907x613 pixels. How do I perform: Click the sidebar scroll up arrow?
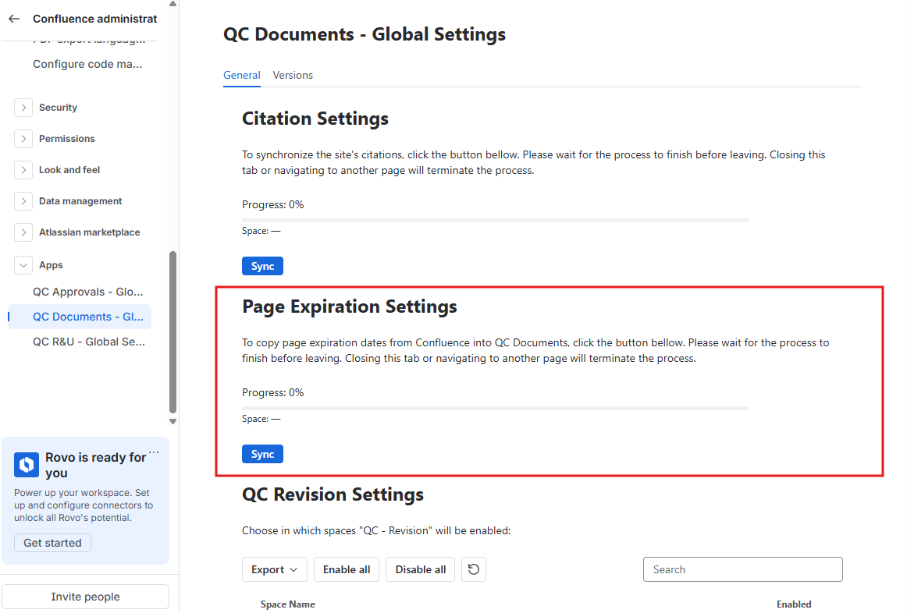click(173, 4)
